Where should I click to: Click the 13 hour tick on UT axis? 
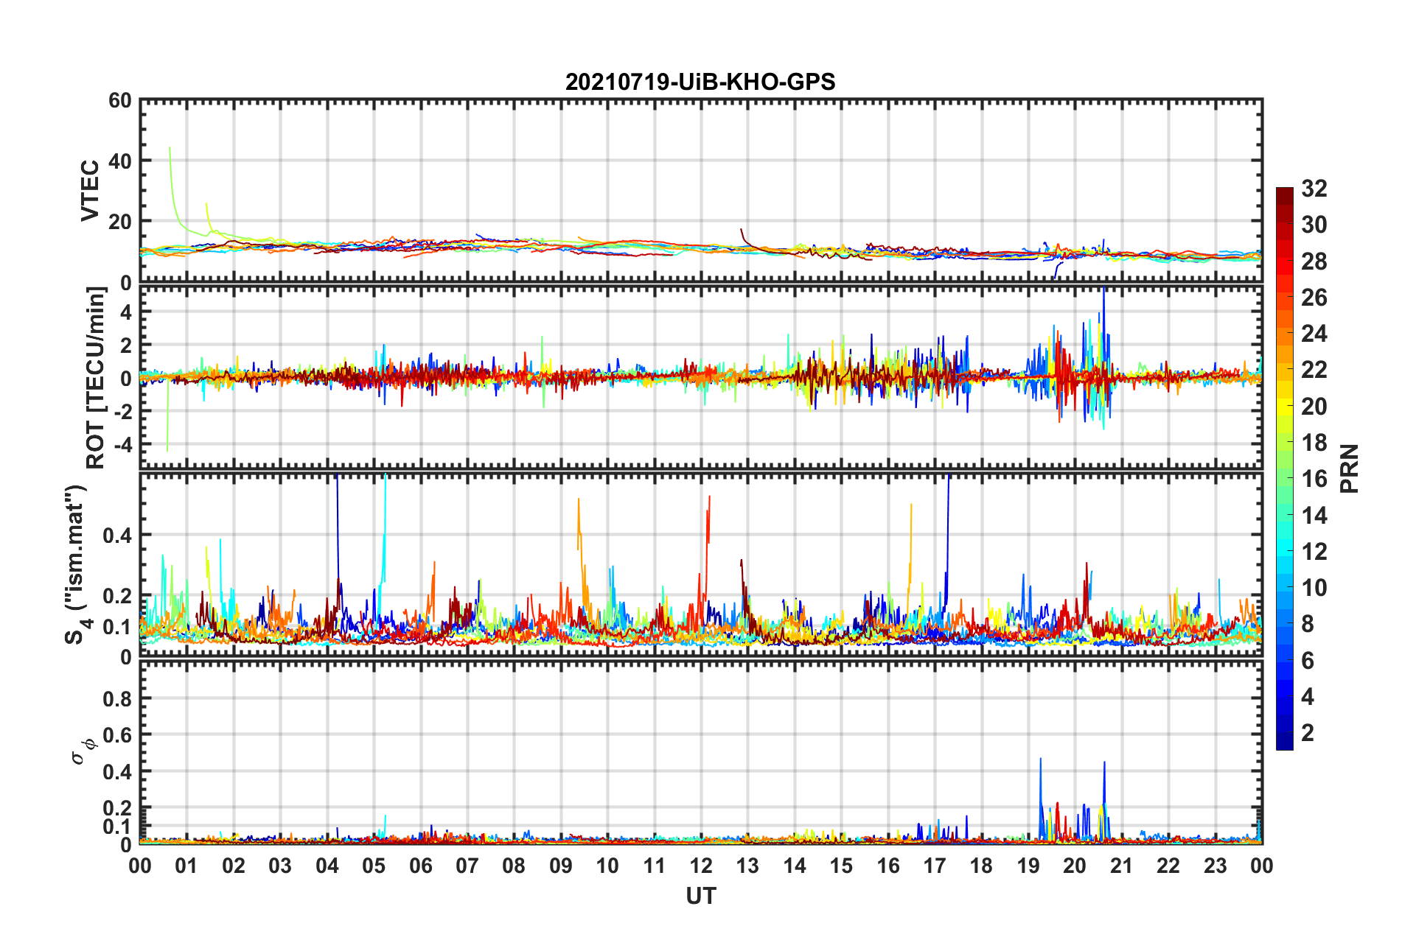coord(747,866)
